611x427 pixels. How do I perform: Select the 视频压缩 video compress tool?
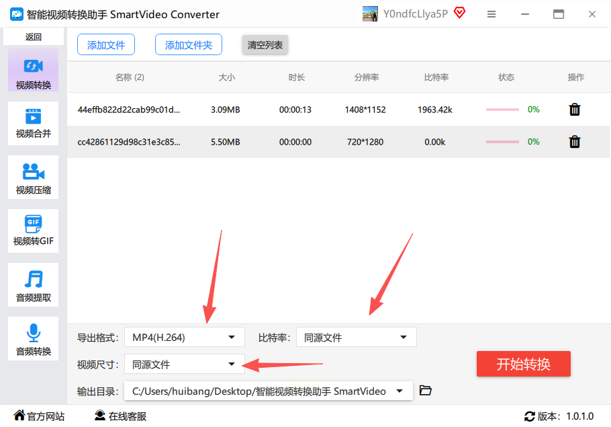pyautogui.click(x=33, y=178)
